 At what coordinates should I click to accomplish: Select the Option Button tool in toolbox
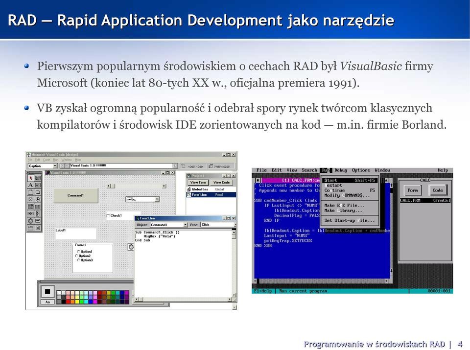tap(38, 199)
